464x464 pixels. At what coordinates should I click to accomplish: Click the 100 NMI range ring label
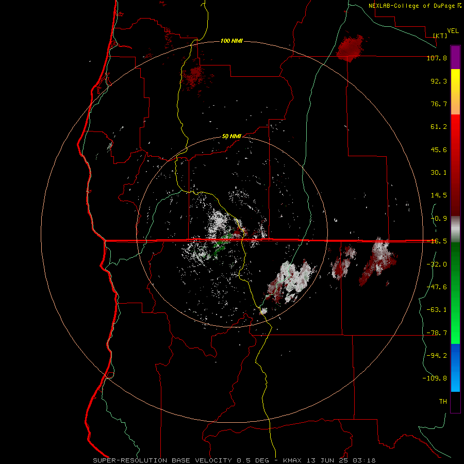point(231,41)
